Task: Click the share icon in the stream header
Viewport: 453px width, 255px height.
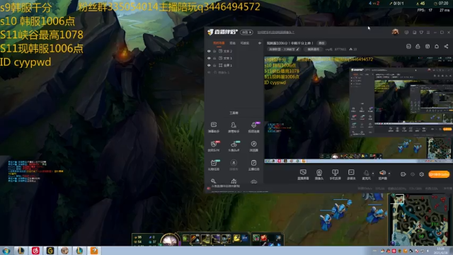Action: [447, 46]
